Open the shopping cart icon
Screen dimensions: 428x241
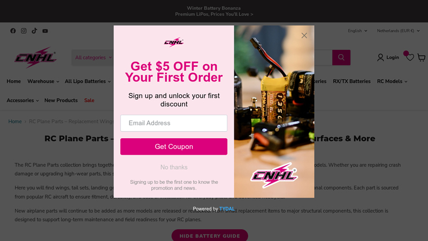(x=421, y=57)
